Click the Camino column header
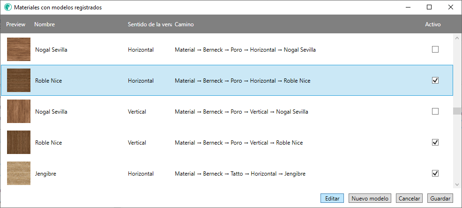Screen dimensions: 462x208 pyautogui.click(x=184, y=24)
